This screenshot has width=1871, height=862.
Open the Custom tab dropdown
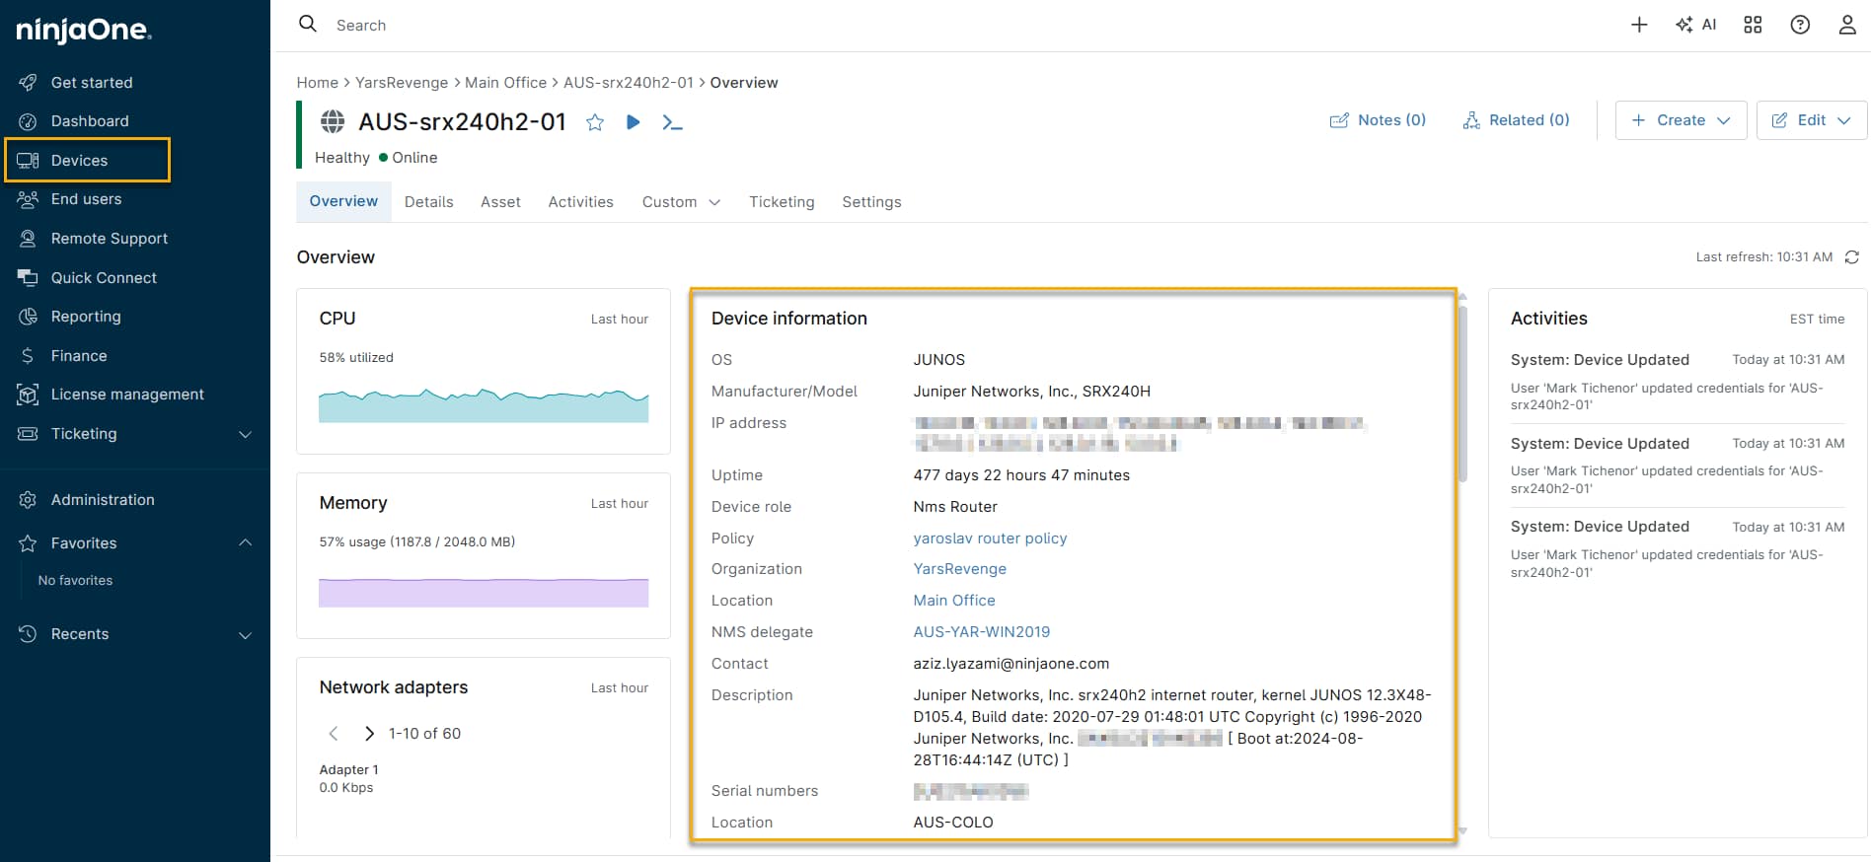coord(681,202)
